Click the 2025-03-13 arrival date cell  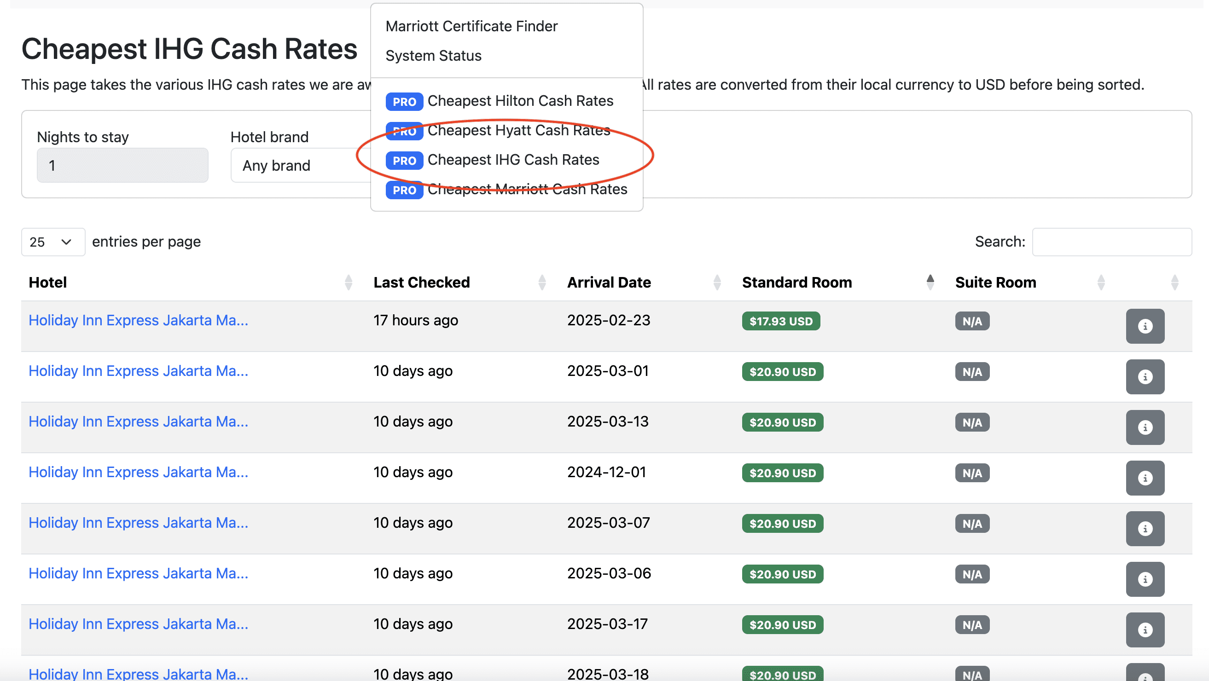point(607,421)
